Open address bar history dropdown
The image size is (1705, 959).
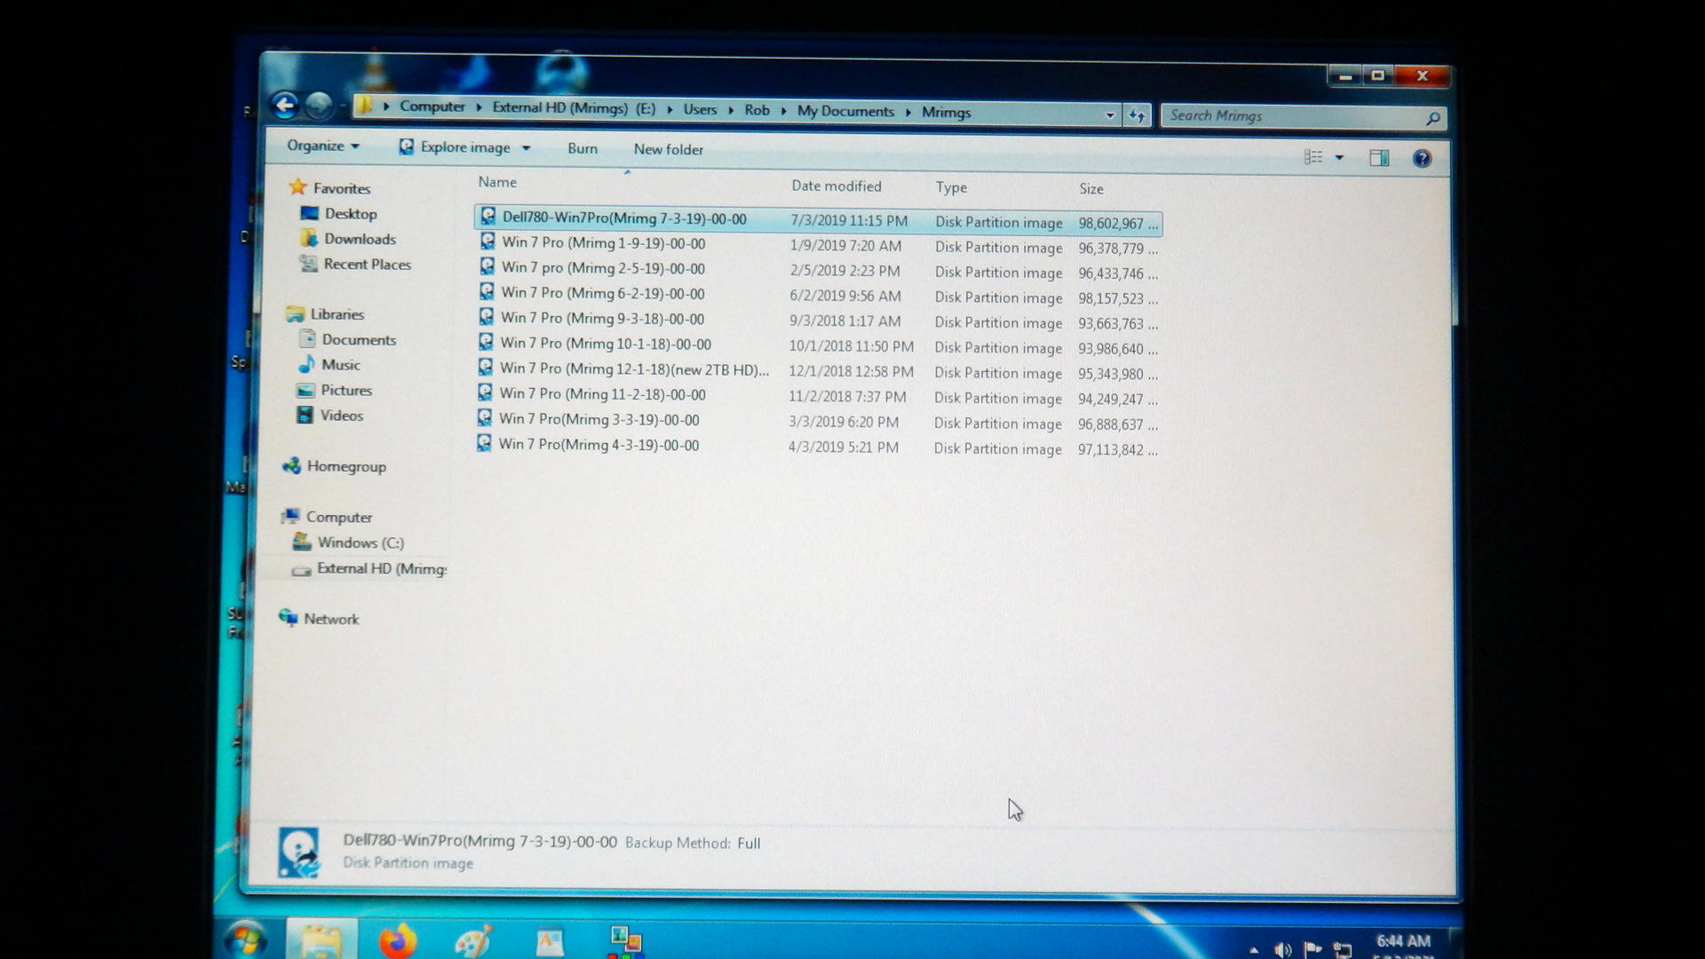click(1109, 115)
